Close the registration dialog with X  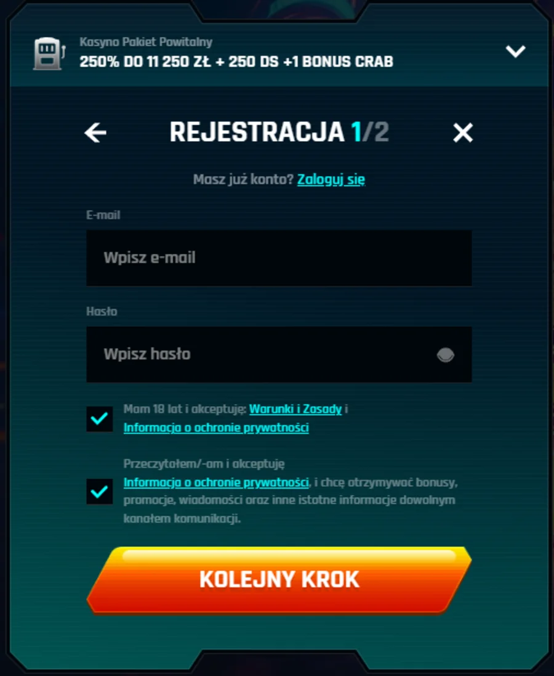click(x=463, y=132)
